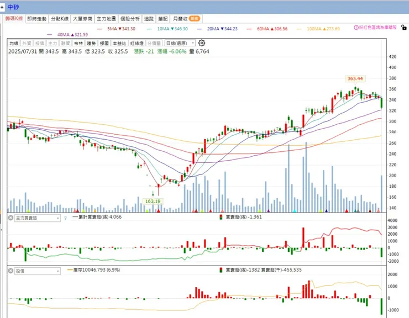Click the 收 325.5 closing price
The width and height of the screenshot is (409, 318).
point(118,51)
